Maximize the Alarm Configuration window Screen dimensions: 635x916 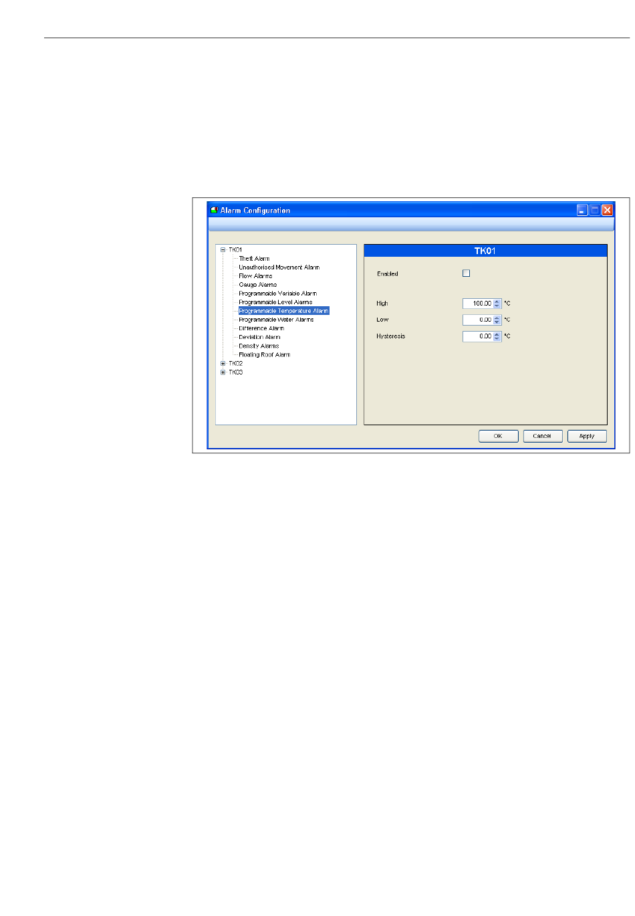click(595, 210)
